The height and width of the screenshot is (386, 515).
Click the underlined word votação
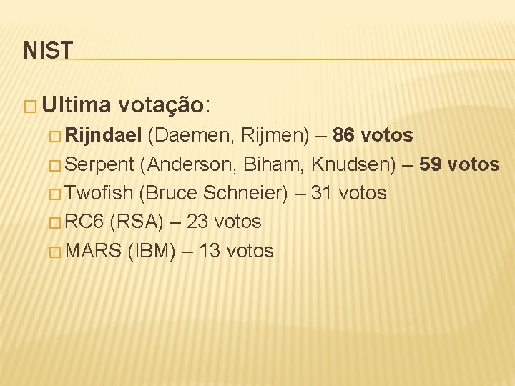160,105
